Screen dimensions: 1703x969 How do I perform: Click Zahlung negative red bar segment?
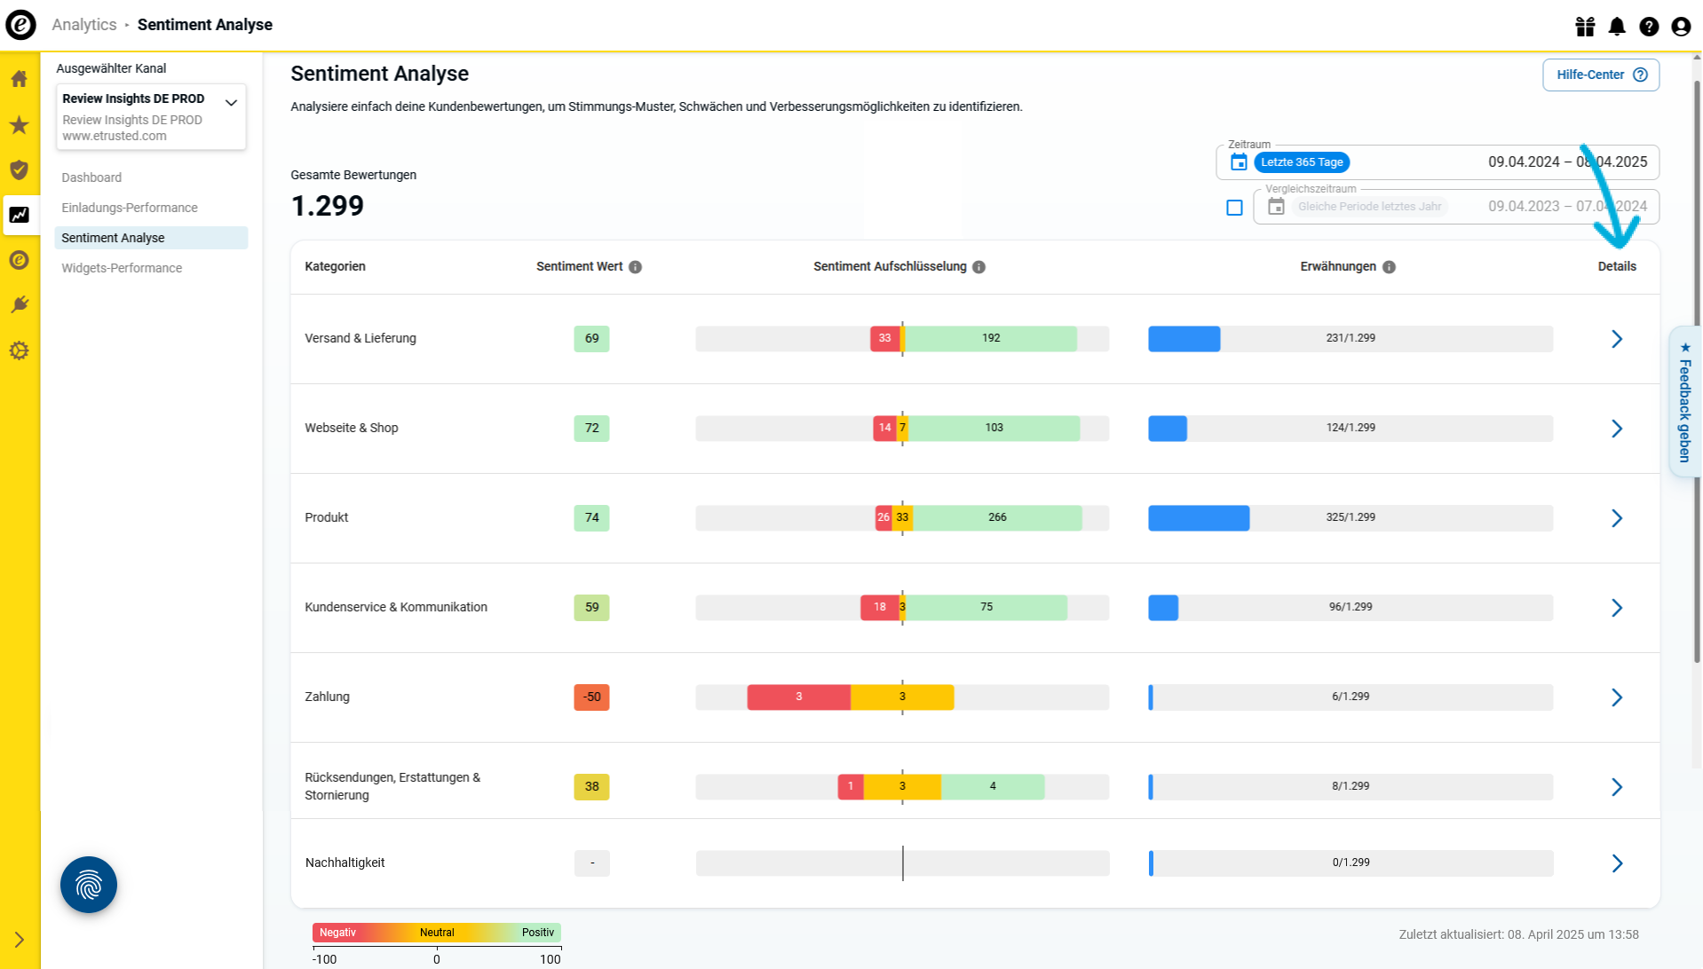click(x=799, y=697)
